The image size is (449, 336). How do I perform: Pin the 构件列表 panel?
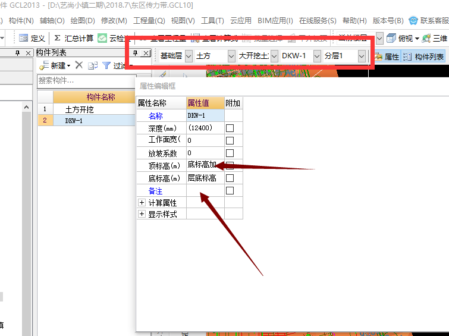(x=135, y=53)
